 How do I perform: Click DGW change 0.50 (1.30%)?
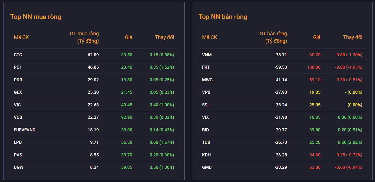pos(162,167)
